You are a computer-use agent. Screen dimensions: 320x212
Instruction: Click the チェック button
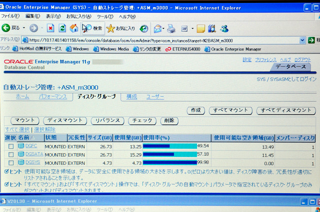tap(142, 121)
